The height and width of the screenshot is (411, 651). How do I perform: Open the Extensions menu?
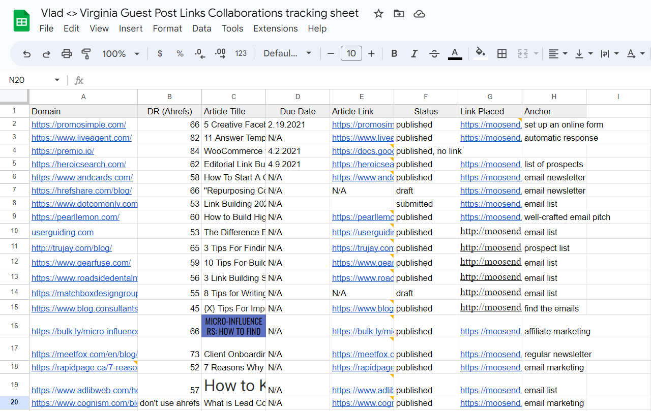(276, 28)
